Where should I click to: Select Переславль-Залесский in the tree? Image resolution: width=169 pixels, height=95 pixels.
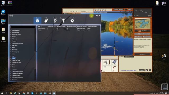(18, 71)
